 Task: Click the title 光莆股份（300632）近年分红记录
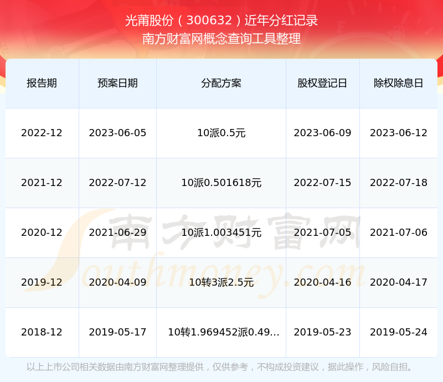coord(221,20)
